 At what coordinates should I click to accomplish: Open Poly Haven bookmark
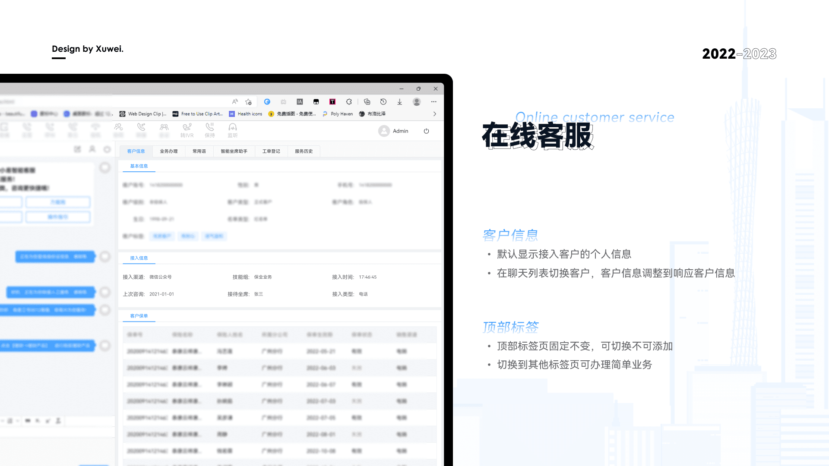click(337, 114)
